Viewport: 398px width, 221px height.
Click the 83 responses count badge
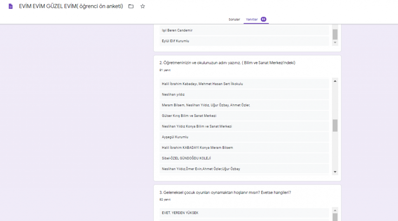coord(264,19)
